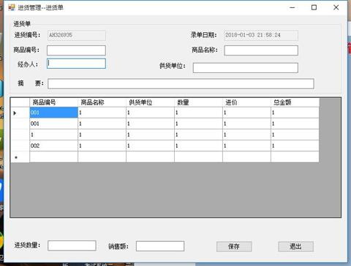Select 数量 cell in the first row
Viewport: 351px width, 266px height.
coord(198,113)
